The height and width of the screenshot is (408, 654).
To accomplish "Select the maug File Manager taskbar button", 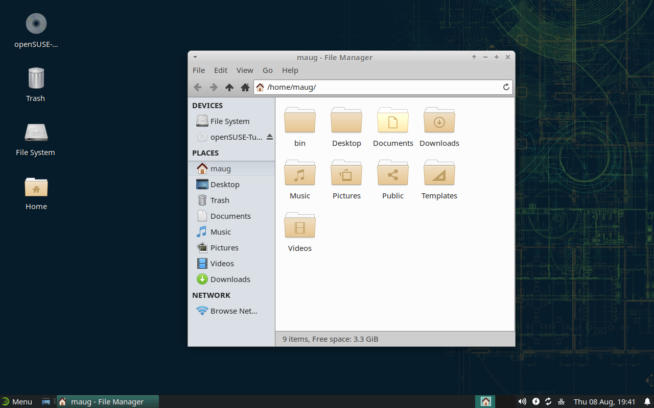I will pos(107,401).
